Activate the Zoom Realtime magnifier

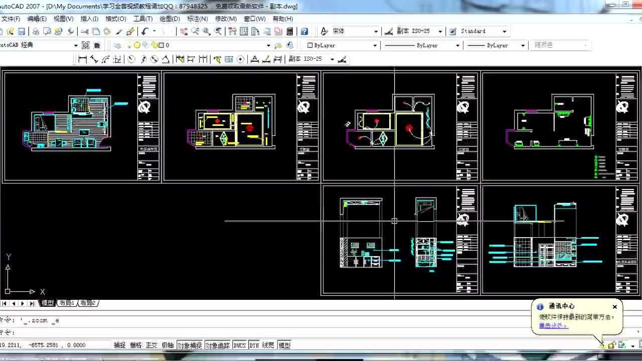pos(195,31)
